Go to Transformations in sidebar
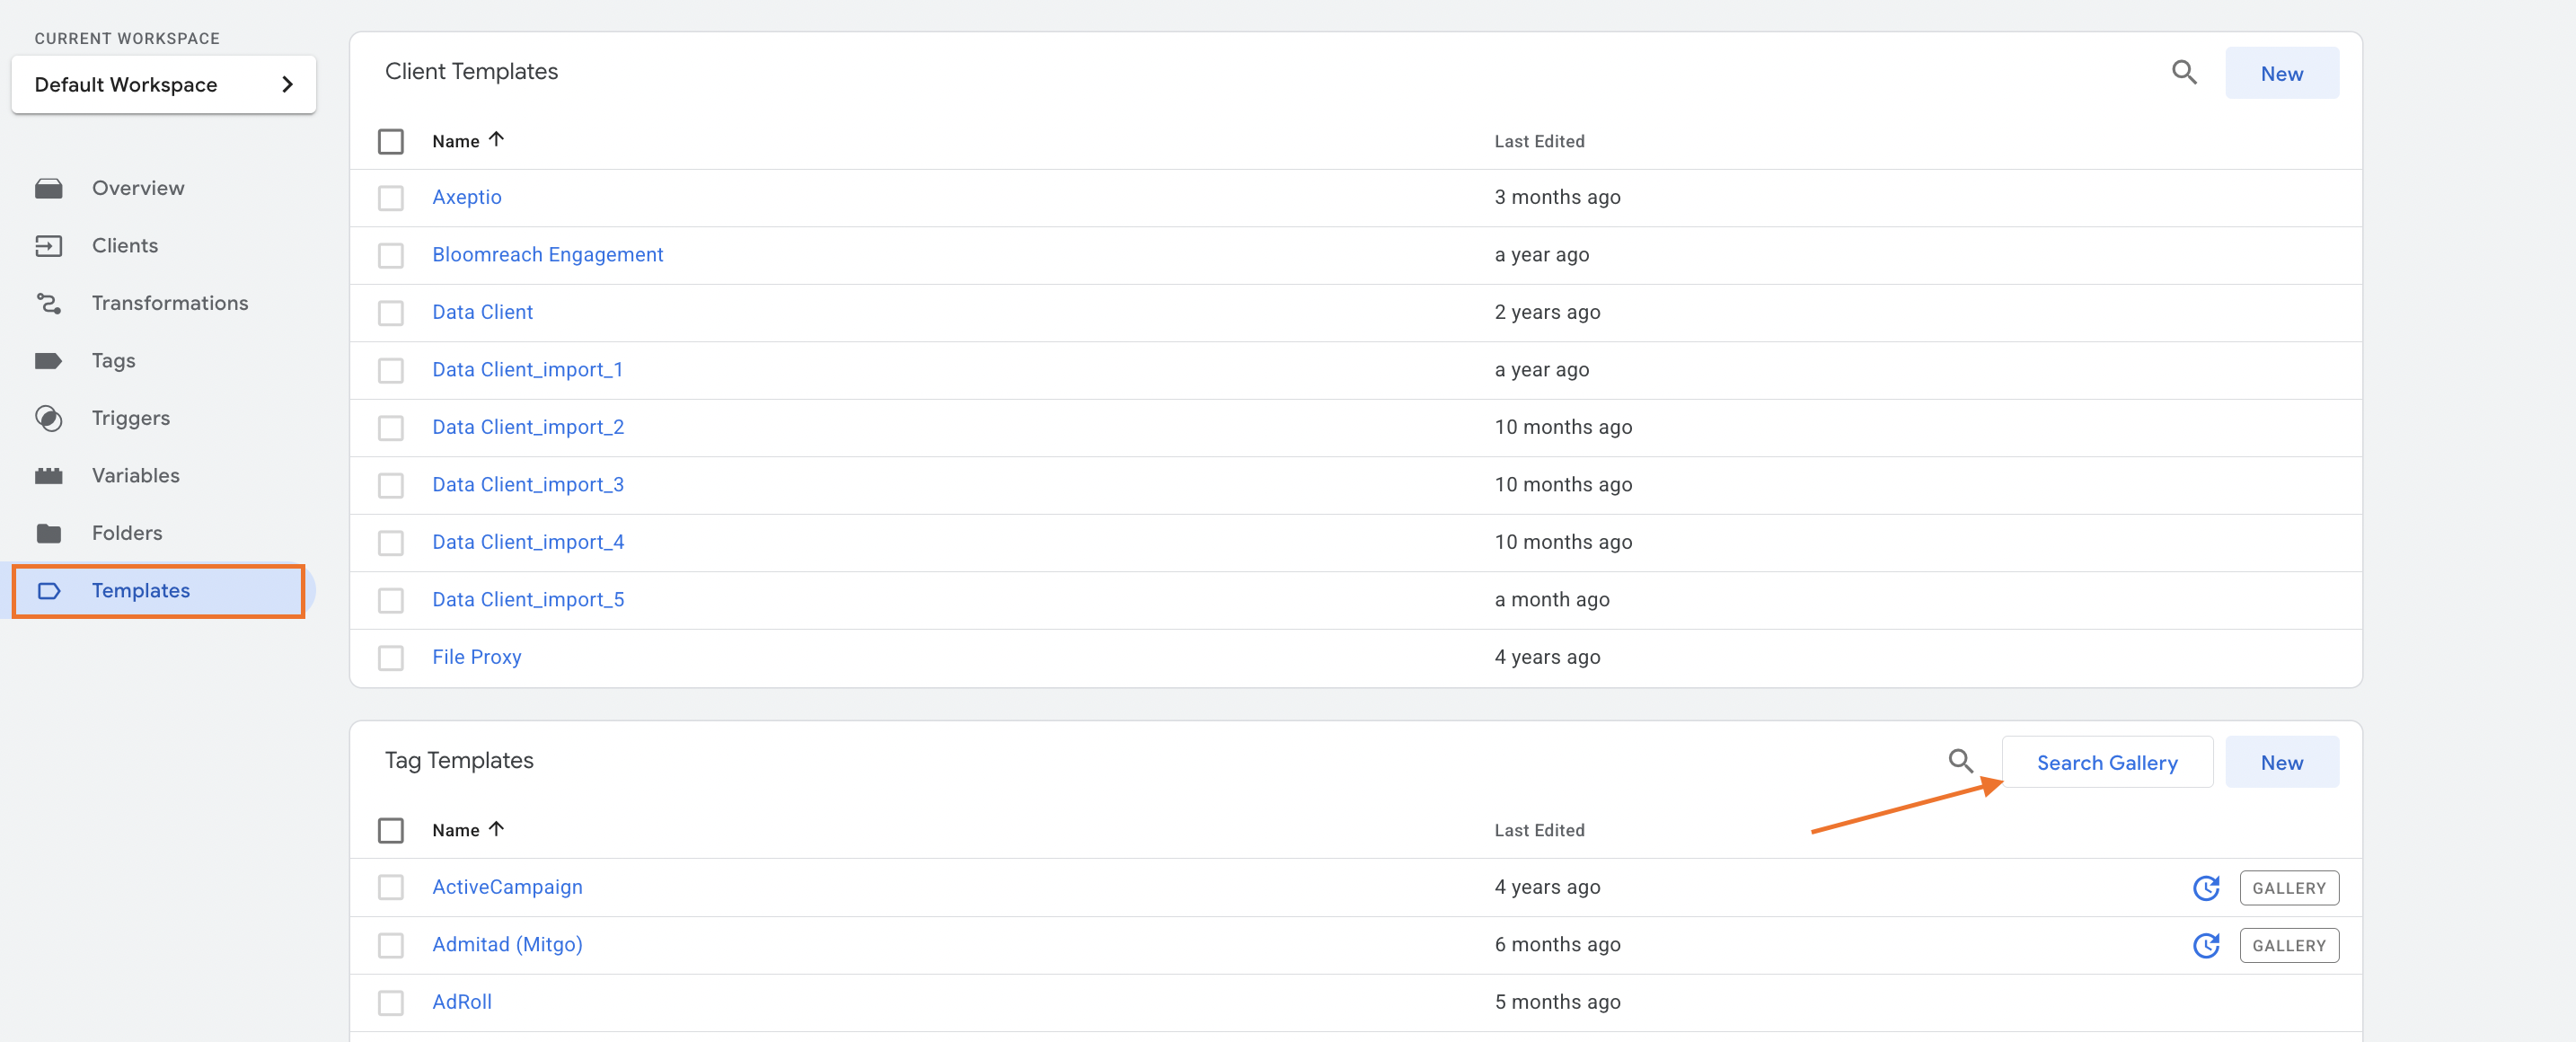 pos(170,303)
